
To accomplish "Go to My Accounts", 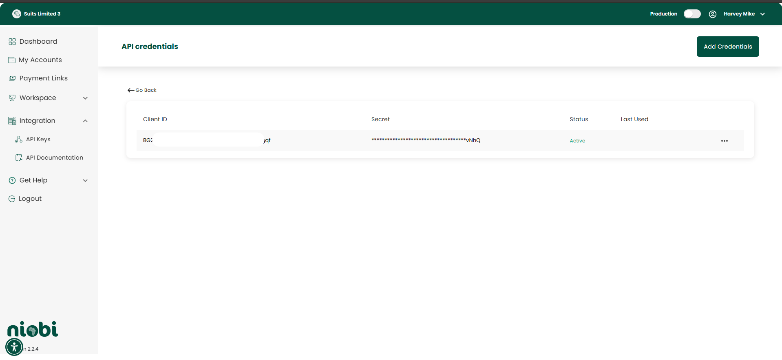I will pyautogui.click(x=40, y=60).
